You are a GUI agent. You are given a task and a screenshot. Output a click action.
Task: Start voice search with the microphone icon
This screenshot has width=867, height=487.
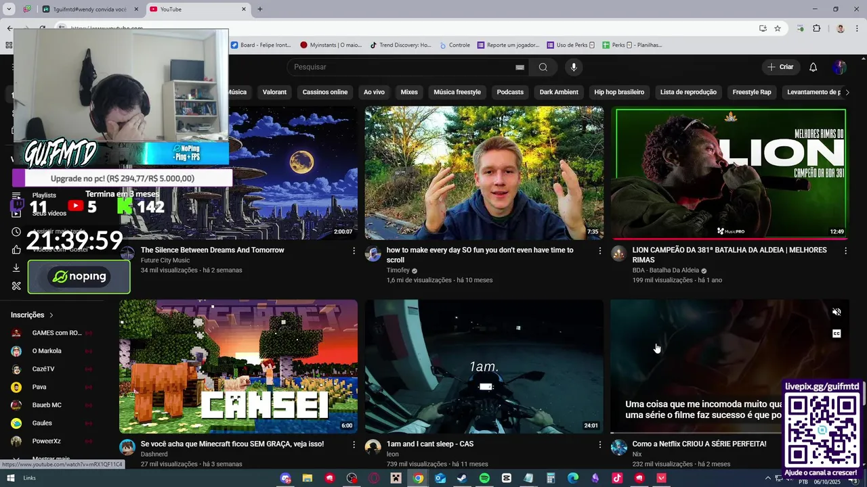(x=574, y=67)
